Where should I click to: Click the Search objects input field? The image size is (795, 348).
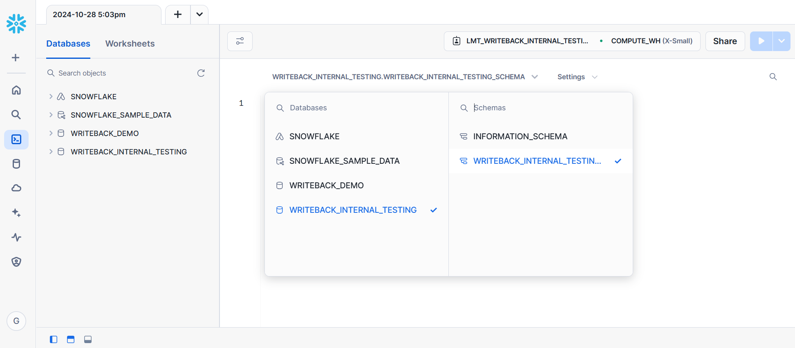123,73
